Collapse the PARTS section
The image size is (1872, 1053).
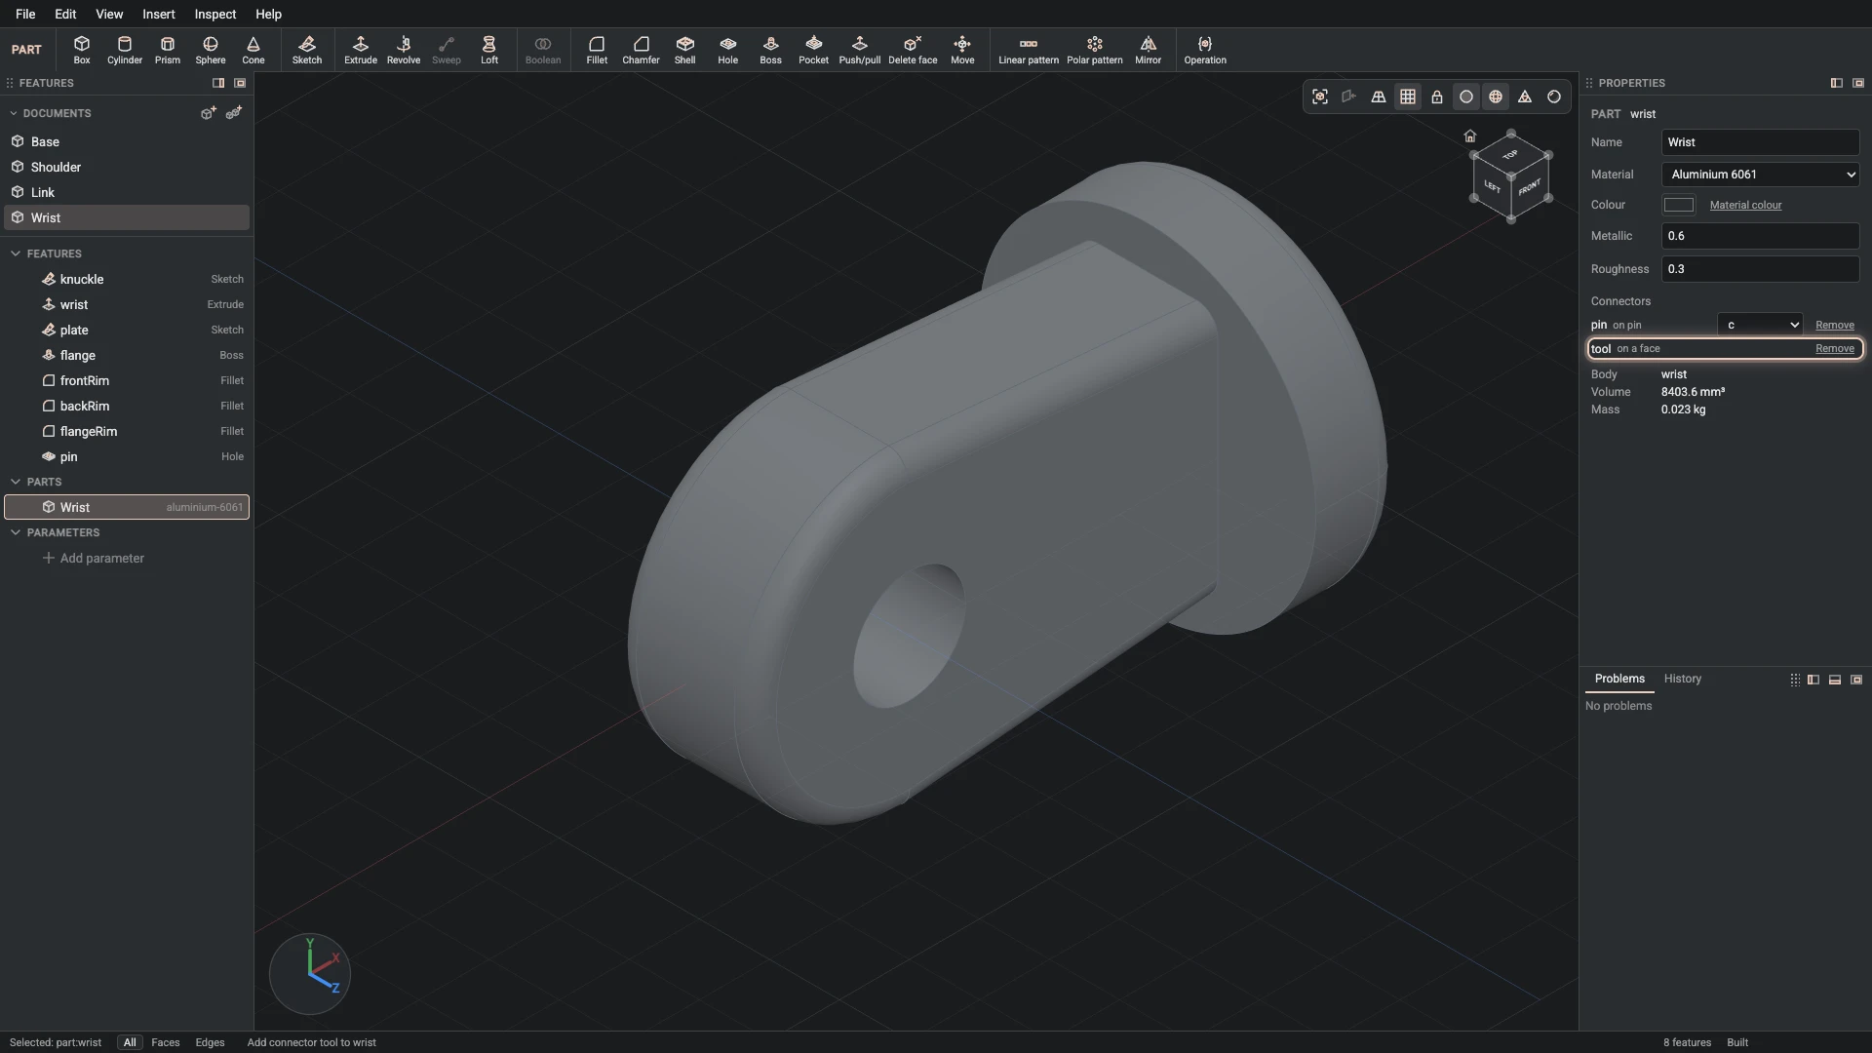pyautogui.click(x=16, y=482)
